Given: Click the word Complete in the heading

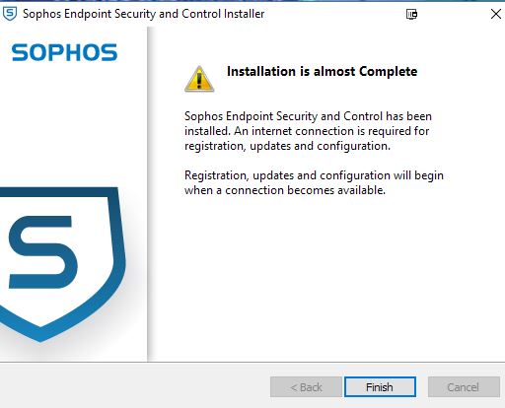Looking at the screenshot, I should (388, 71).
